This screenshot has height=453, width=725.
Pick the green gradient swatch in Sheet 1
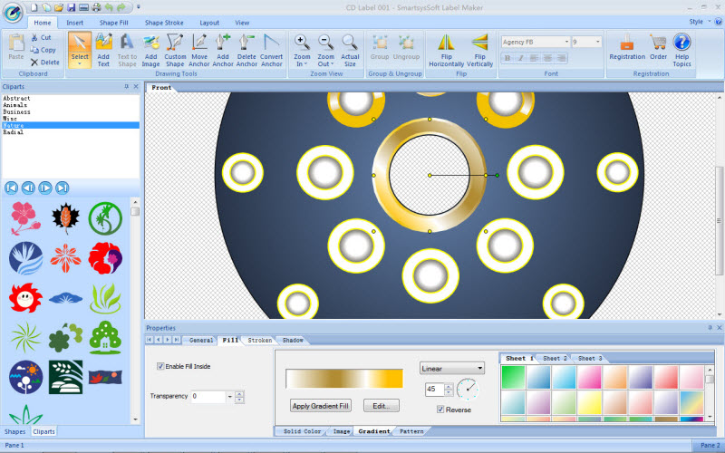513,377
